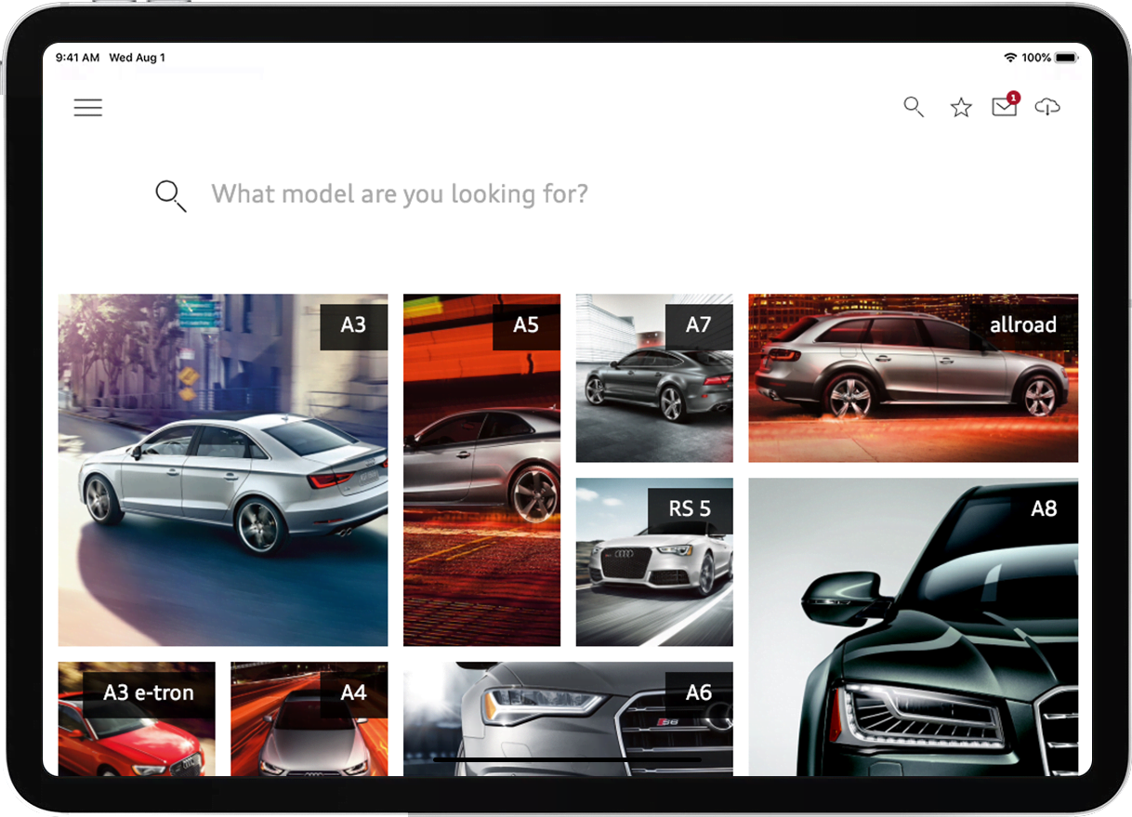Viewport: 1132px width, 817px height.
Task: Open the A4 model tile
Action: [x=309, y=718]
